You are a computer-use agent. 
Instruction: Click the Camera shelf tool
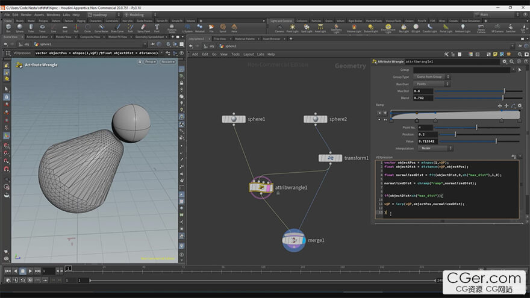[x=279, y=28]
